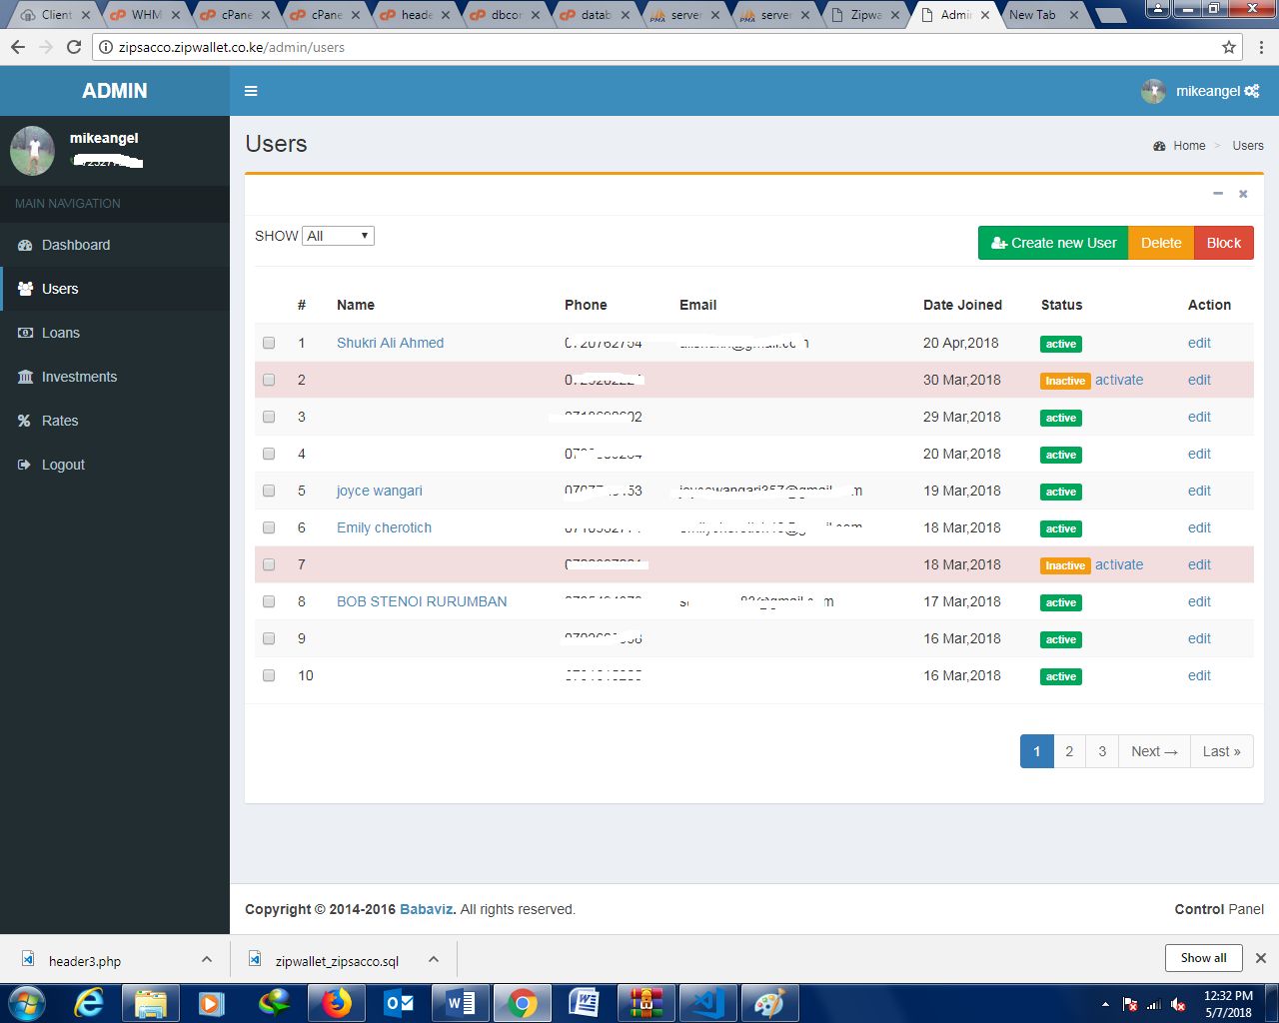
Task: Bookmark this page with the star icon
Action: pos(1229,47)
